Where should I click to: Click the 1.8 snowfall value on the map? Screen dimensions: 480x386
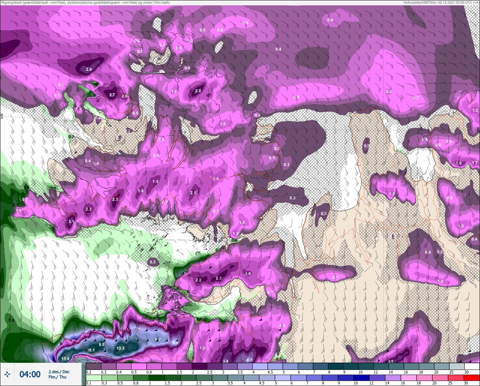(141, 191)
